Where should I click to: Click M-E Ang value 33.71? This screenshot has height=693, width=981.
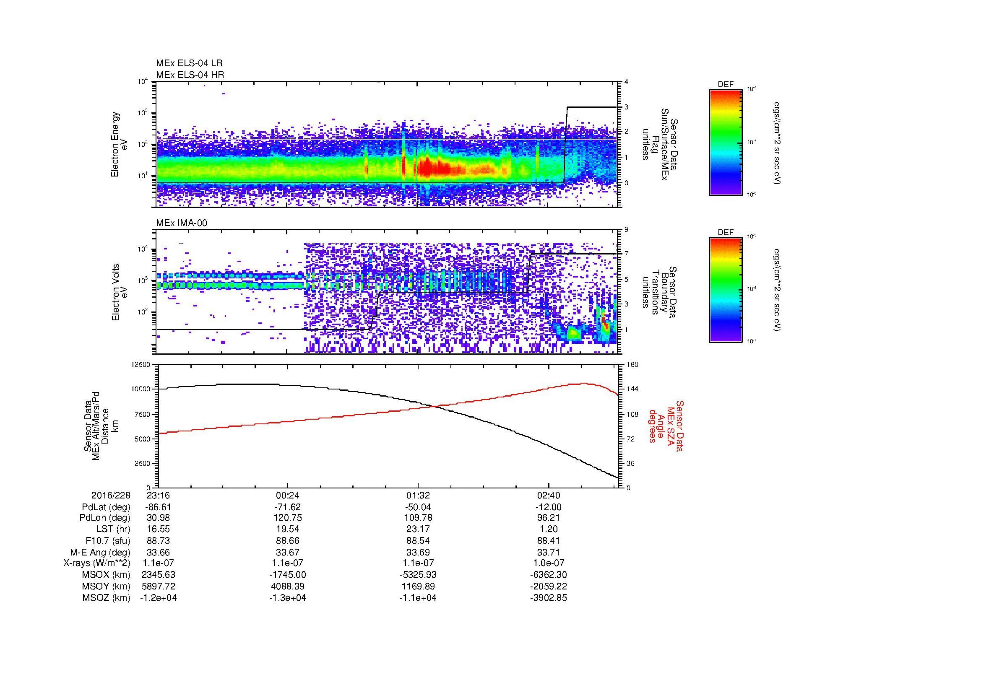549,552
